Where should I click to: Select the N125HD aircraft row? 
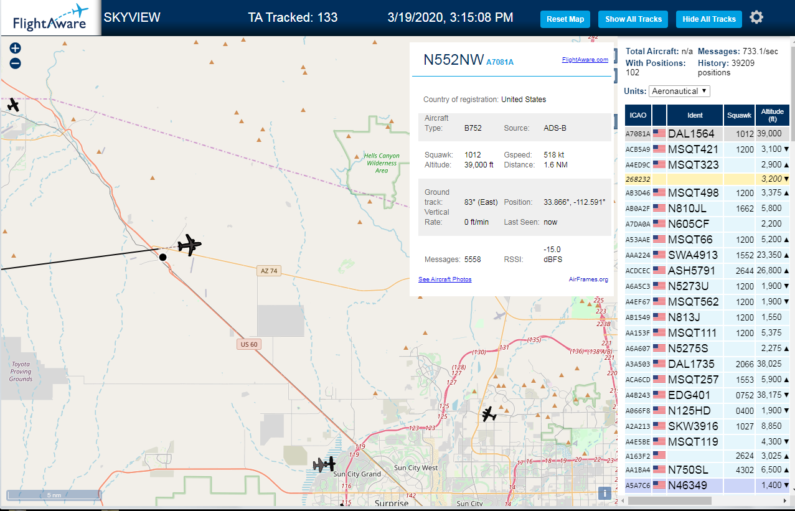[707, 411]
